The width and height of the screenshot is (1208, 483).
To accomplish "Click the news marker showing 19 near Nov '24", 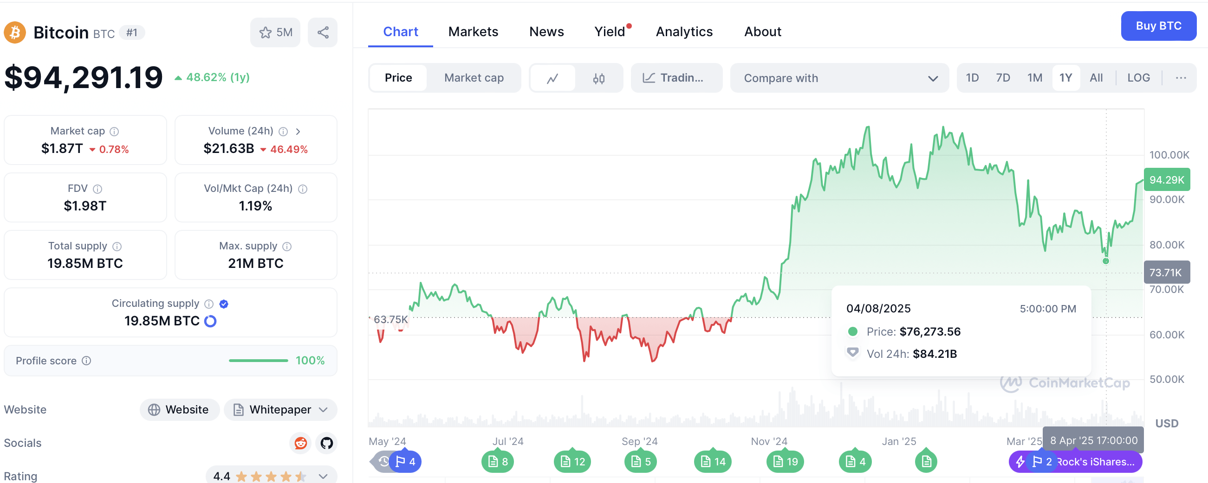I will [x=785, y=461].
